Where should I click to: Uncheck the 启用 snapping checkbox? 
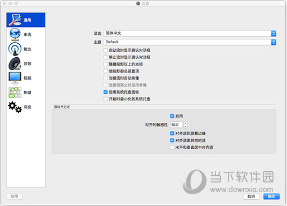[172, 116]
